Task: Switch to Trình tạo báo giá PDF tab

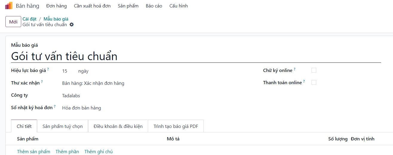Action: pos(176,126)
